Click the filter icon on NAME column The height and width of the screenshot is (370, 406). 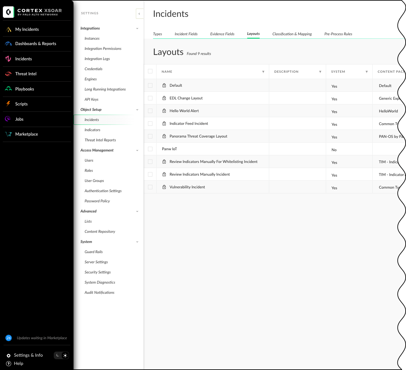tap(263, 72)
